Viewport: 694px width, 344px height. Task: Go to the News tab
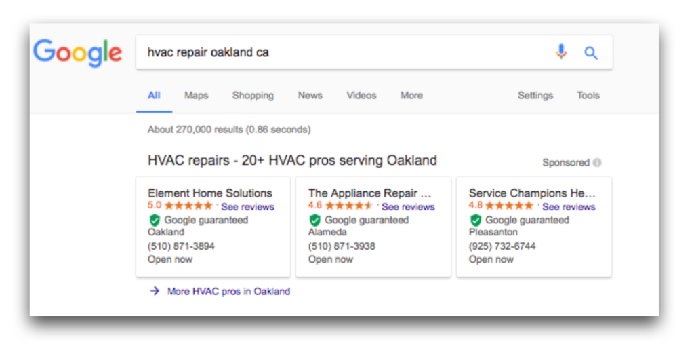click(310, 95)
